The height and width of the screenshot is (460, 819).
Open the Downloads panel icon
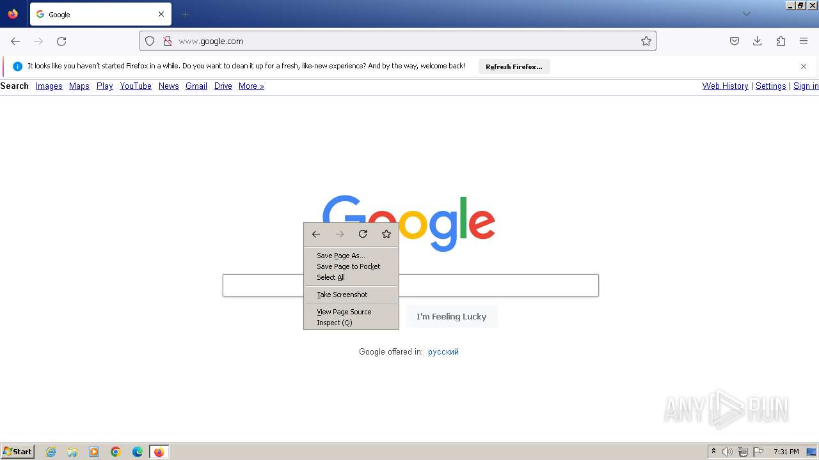point(758,41)
